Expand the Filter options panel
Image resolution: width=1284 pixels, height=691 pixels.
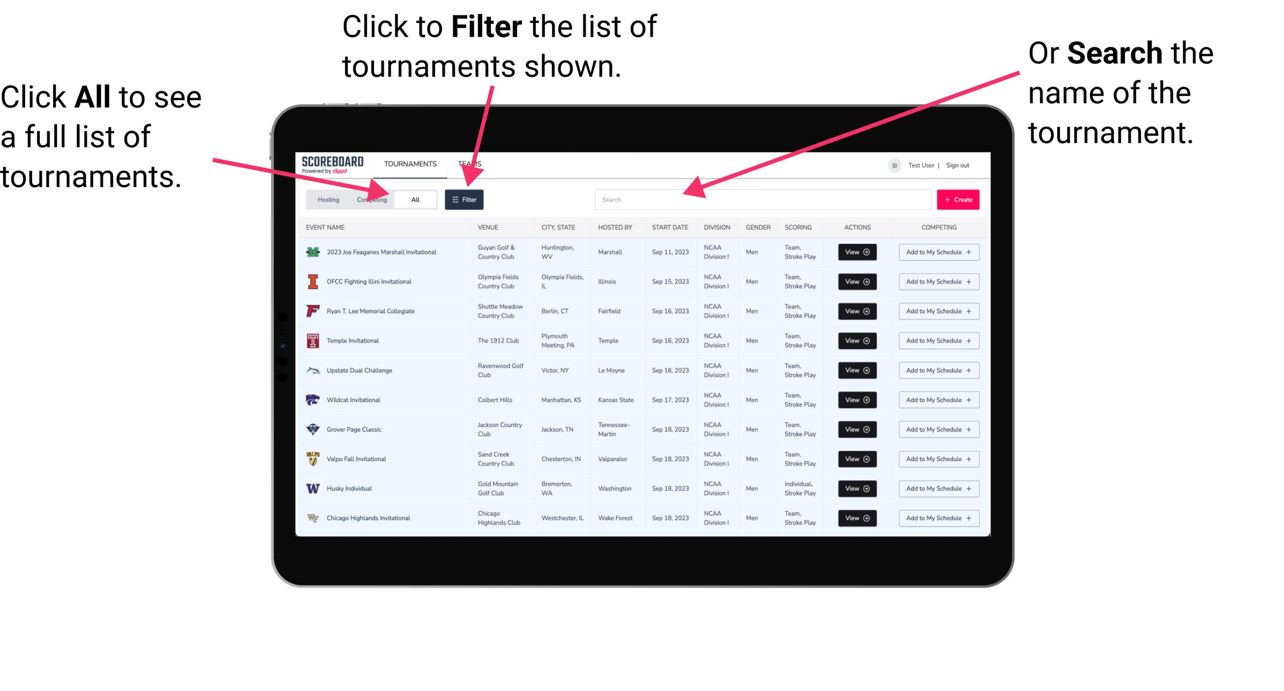click(464, 199)
